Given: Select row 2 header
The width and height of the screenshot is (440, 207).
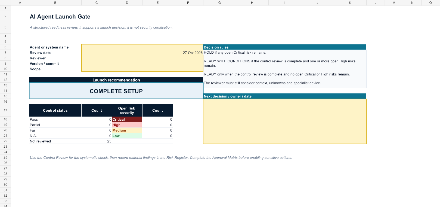Looking at the screenshot, I should click(5, 16).
